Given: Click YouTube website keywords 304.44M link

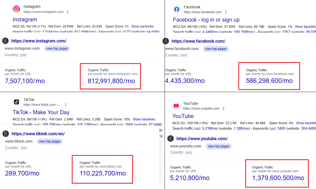Looking at the screenshot, I should click(x=308, y=129).
